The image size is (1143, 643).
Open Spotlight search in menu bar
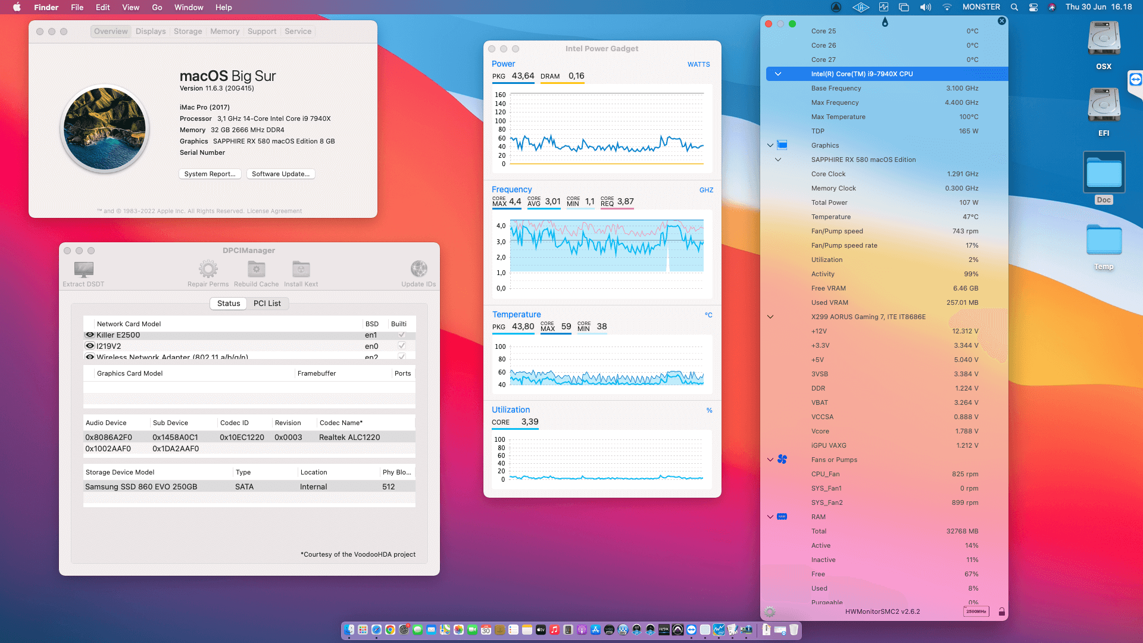[1014, 7]
